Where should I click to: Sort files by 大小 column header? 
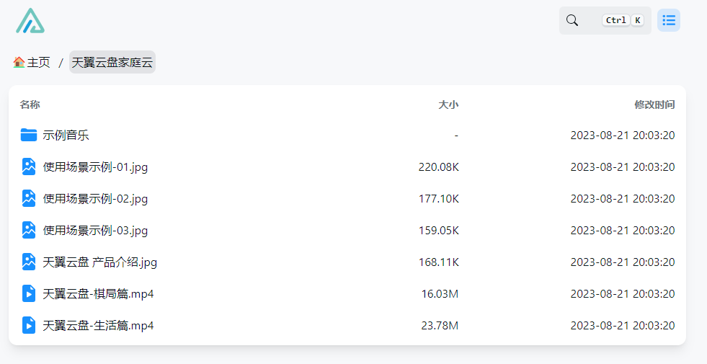point(448,105)
